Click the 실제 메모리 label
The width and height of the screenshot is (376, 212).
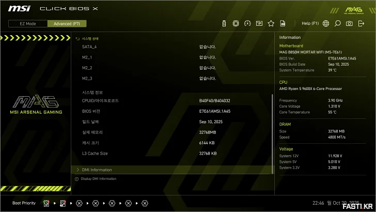point(92,132)
